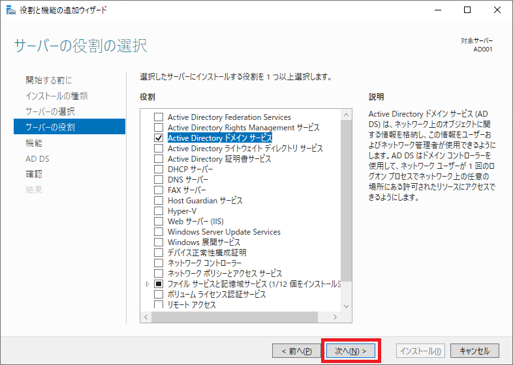Click the scroll down arrow in roles list

(346, 306)
